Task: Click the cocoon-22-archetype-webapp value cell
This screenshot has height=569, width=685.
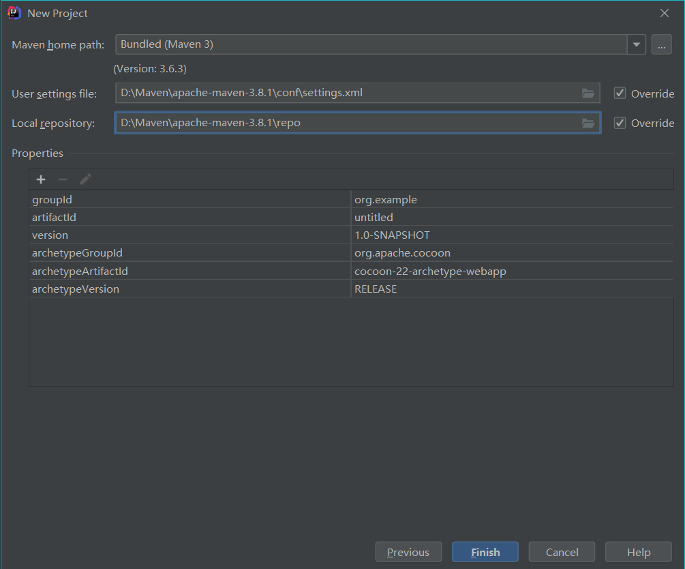Action: (x=512, y=271)
